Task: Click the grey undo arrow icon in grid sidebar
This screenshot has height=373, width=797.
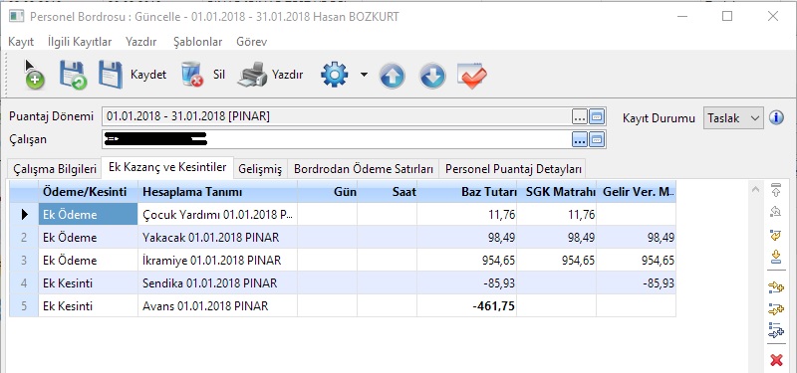Action: [x=776, y=211]
